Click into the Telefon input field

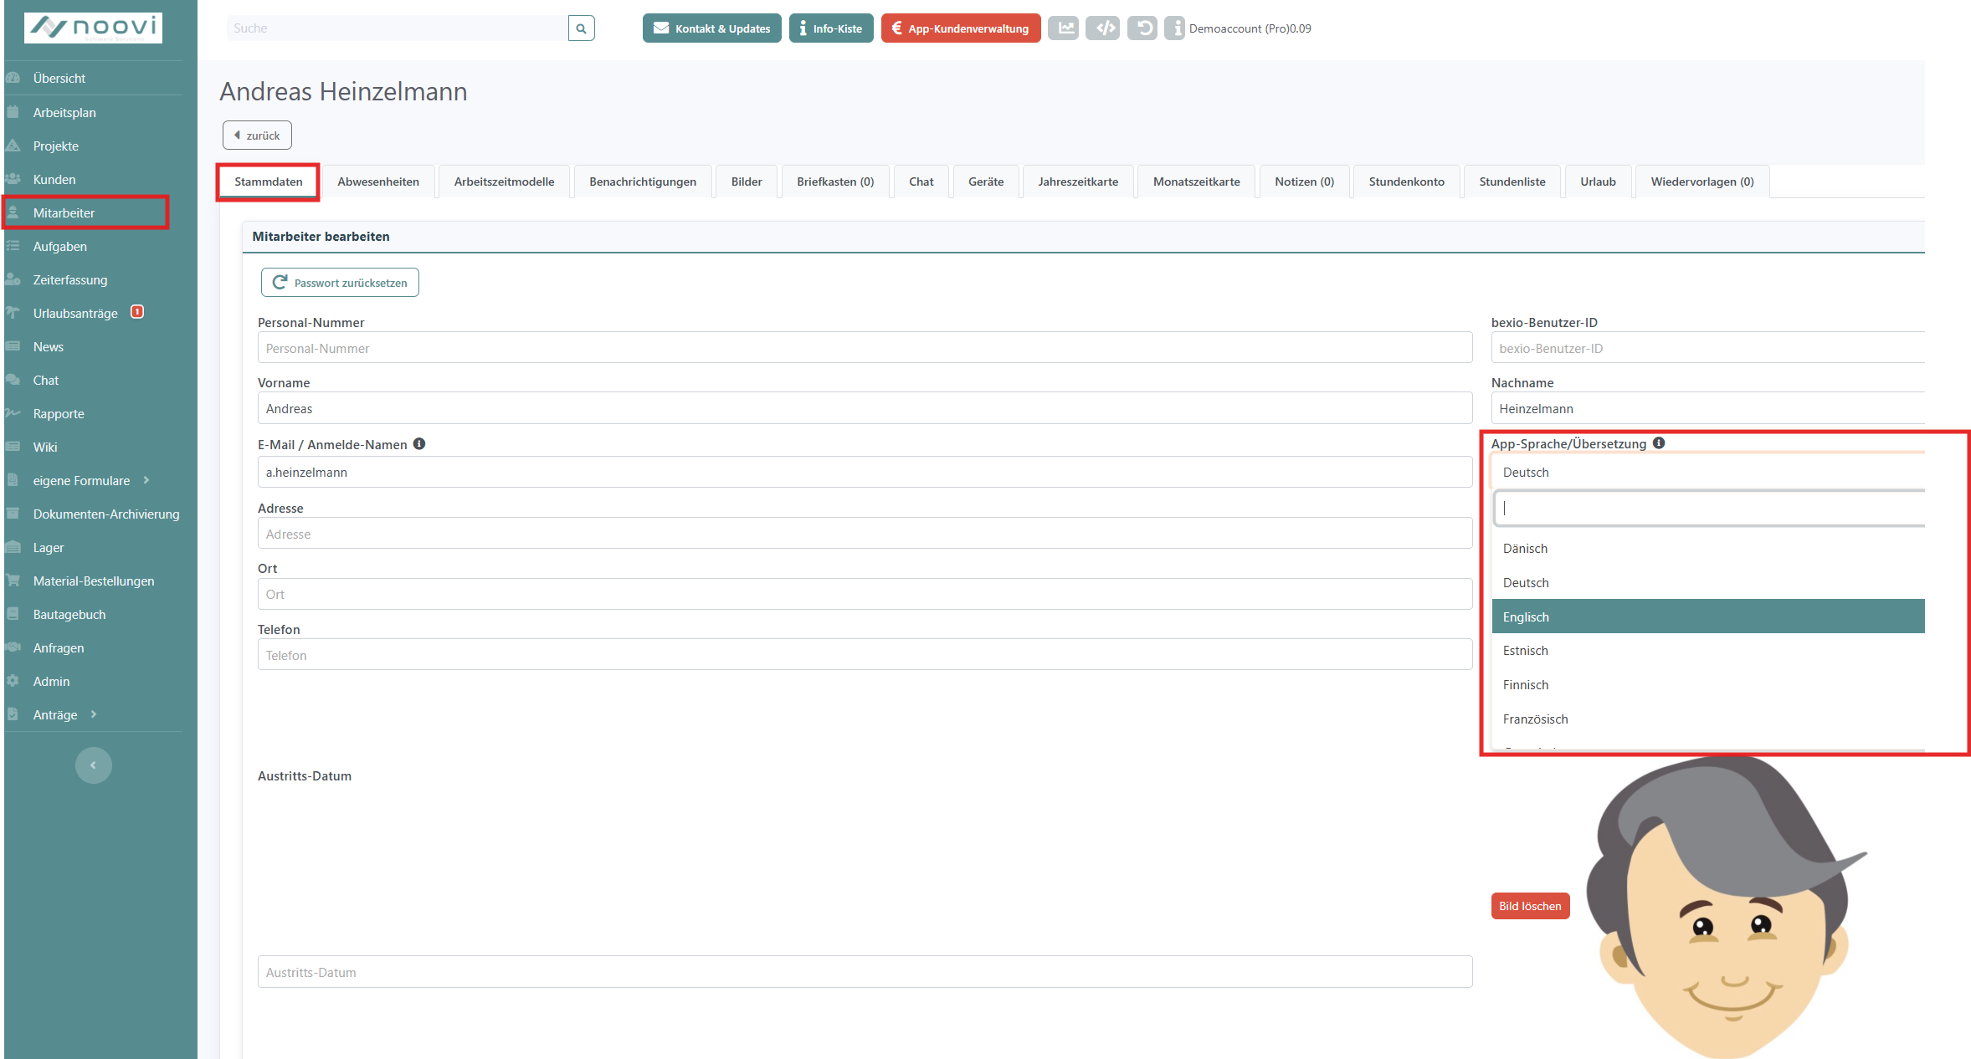[865, 655]
